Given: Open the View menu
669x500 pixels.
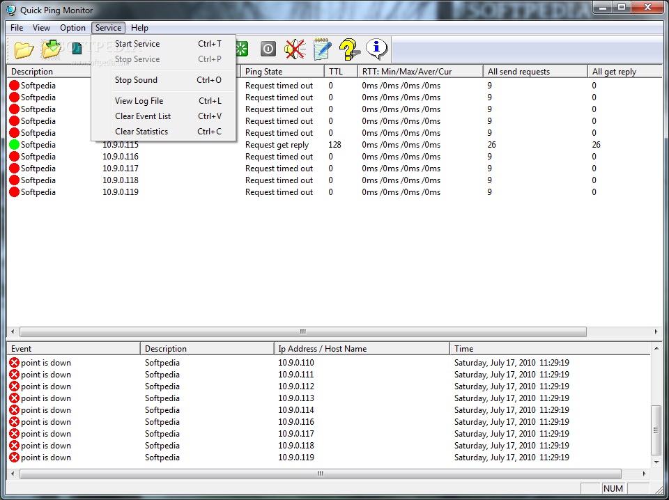Looking at the screenshot, I should 41,28.
